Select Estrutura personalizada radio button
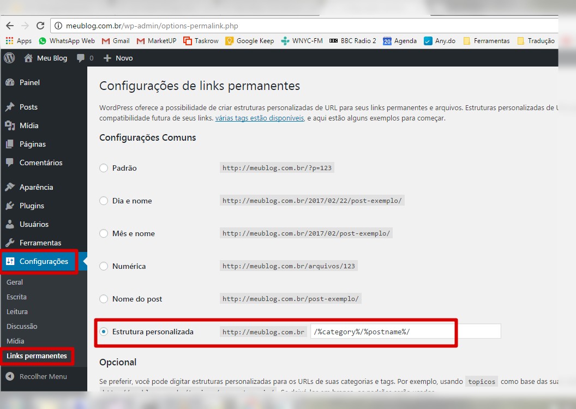Viewport: 576px width, 409px height. click(x=104, y=332)
